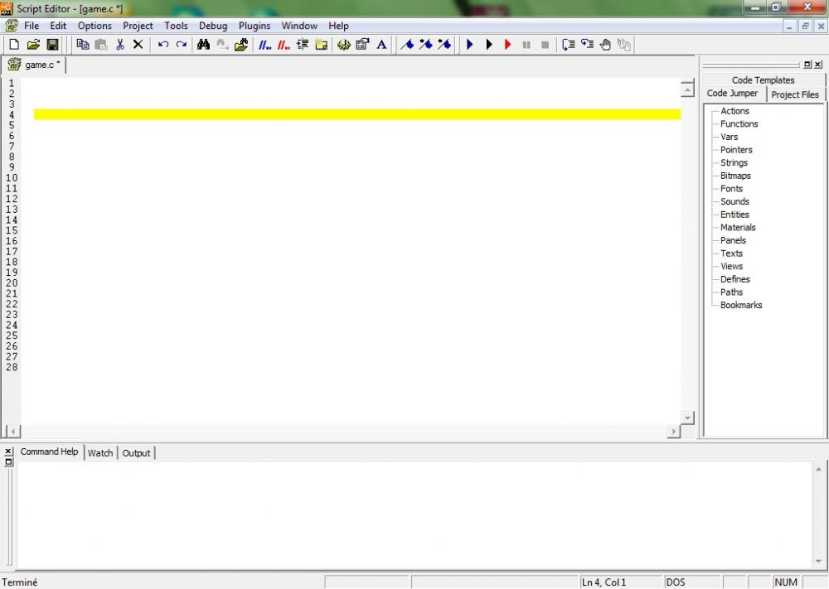Click the delete X icon in toolbar
The height and width of the screenshot is (589, 829).
coord(138,45)
